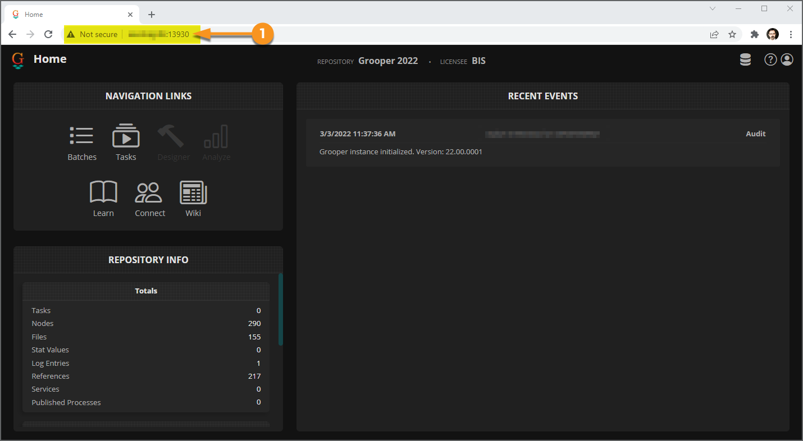Minimize the browser window

pyautogui.click(x=738, y=8)
